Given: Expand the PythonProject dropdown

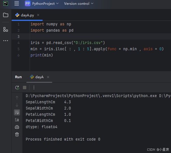Looking at the screenshot, I should pos(42,4).
